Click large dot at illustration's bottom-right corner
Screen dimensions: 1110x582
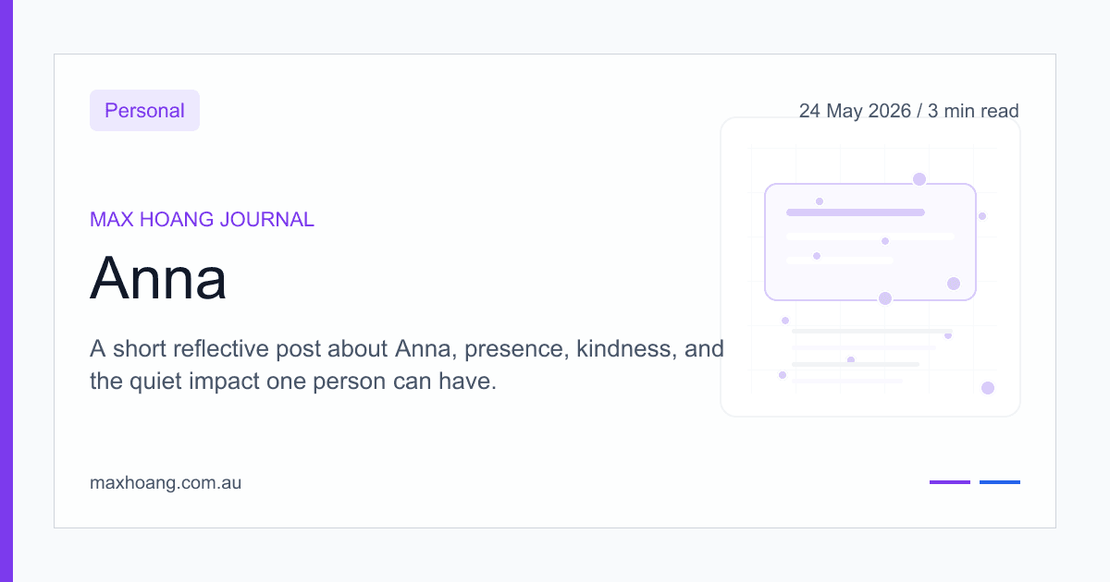(x=988, y=388)
